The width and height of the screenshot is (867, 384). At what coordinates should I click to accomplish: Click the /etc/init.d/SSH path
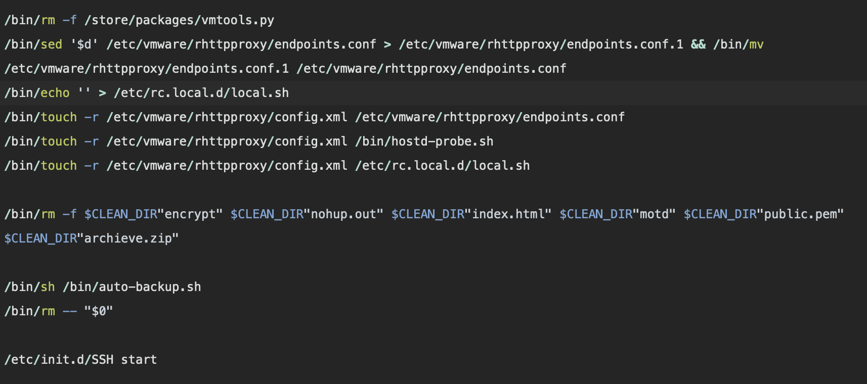[59, 360]
